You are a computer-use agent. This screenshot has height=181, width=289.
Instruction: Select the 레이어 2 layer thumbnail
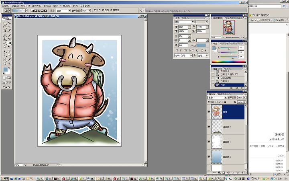point(217,127)
